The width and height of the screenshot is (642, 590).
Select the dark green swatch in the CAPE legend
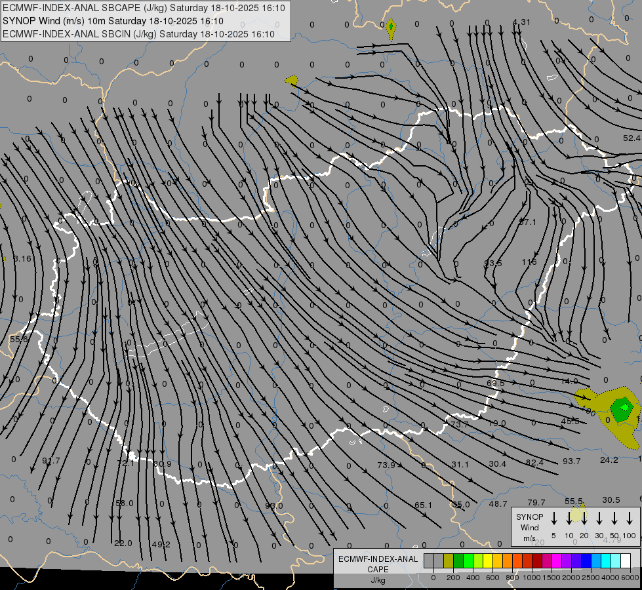(x=458, y=560)
